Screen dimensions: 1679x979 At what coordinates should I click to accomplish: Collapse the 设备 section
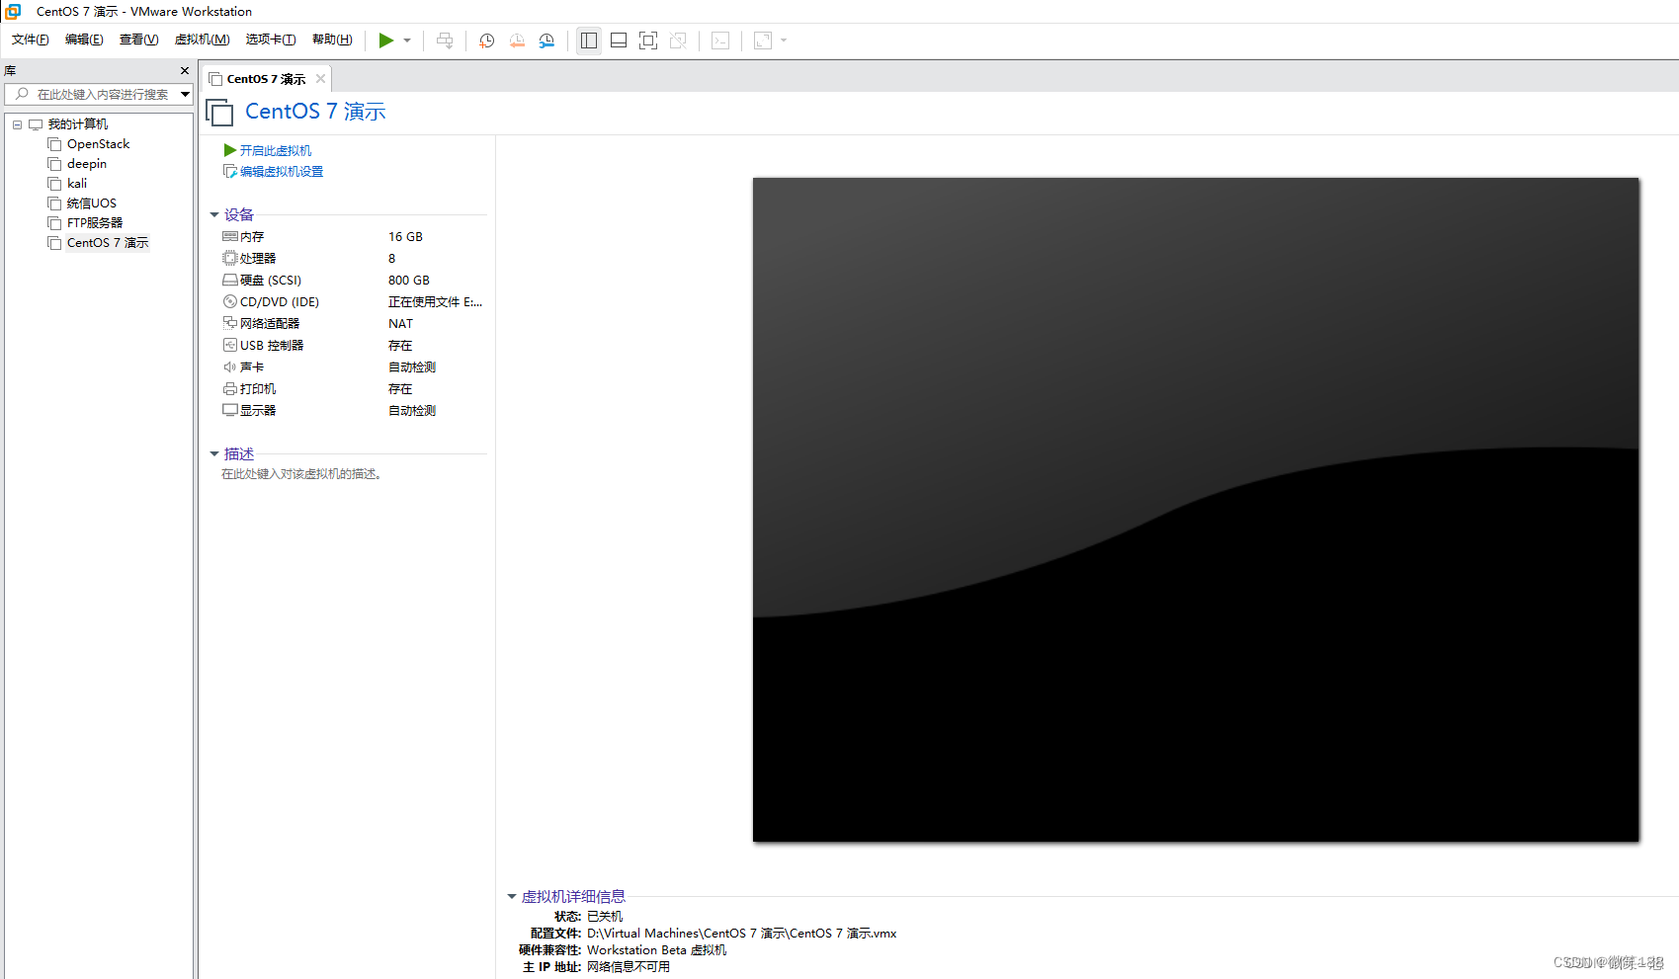tap(214, 214)
